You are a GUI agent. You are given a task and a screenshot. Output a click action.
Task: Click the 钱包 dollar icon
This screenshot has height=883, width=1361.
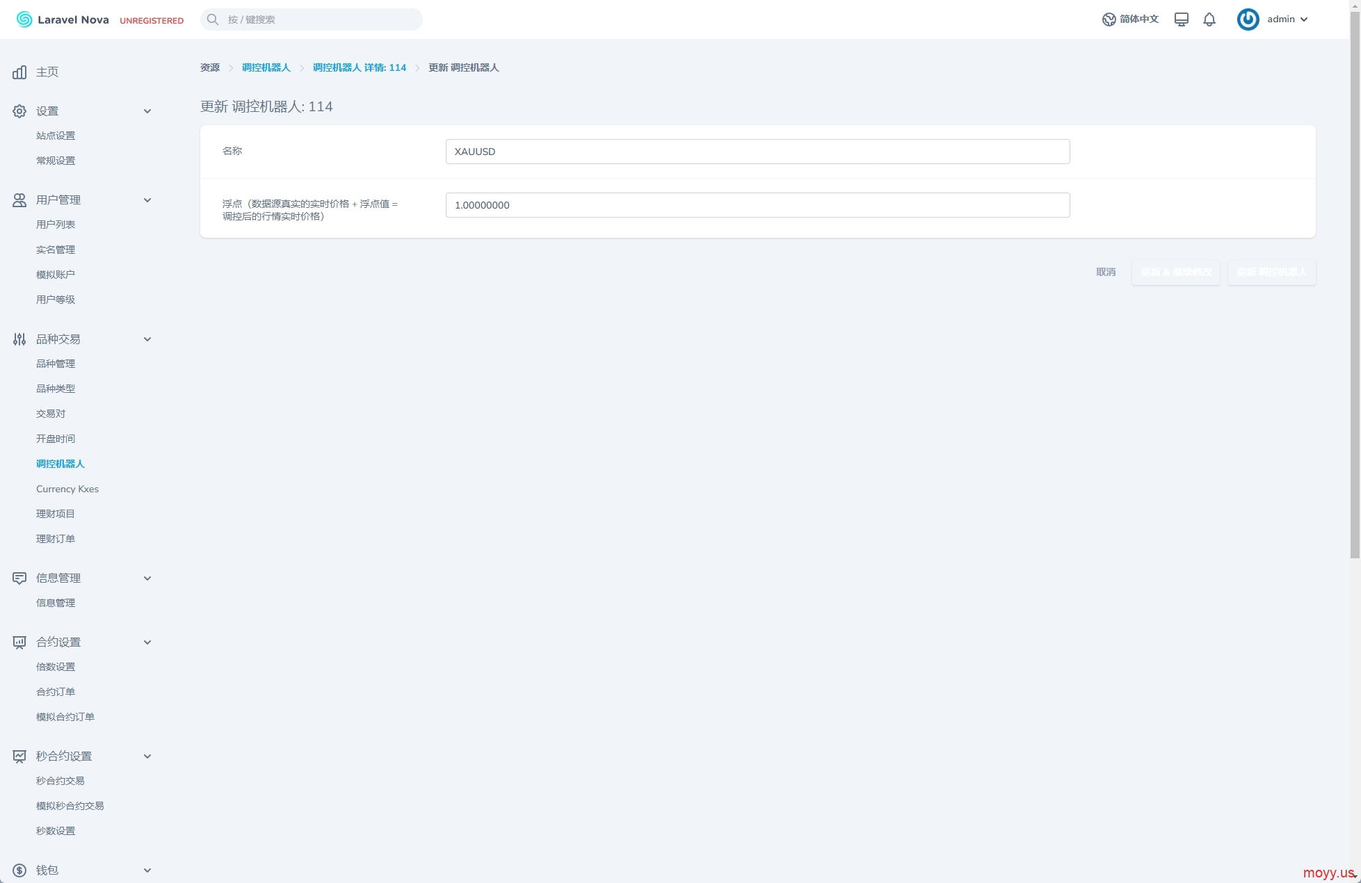[19, 870]
